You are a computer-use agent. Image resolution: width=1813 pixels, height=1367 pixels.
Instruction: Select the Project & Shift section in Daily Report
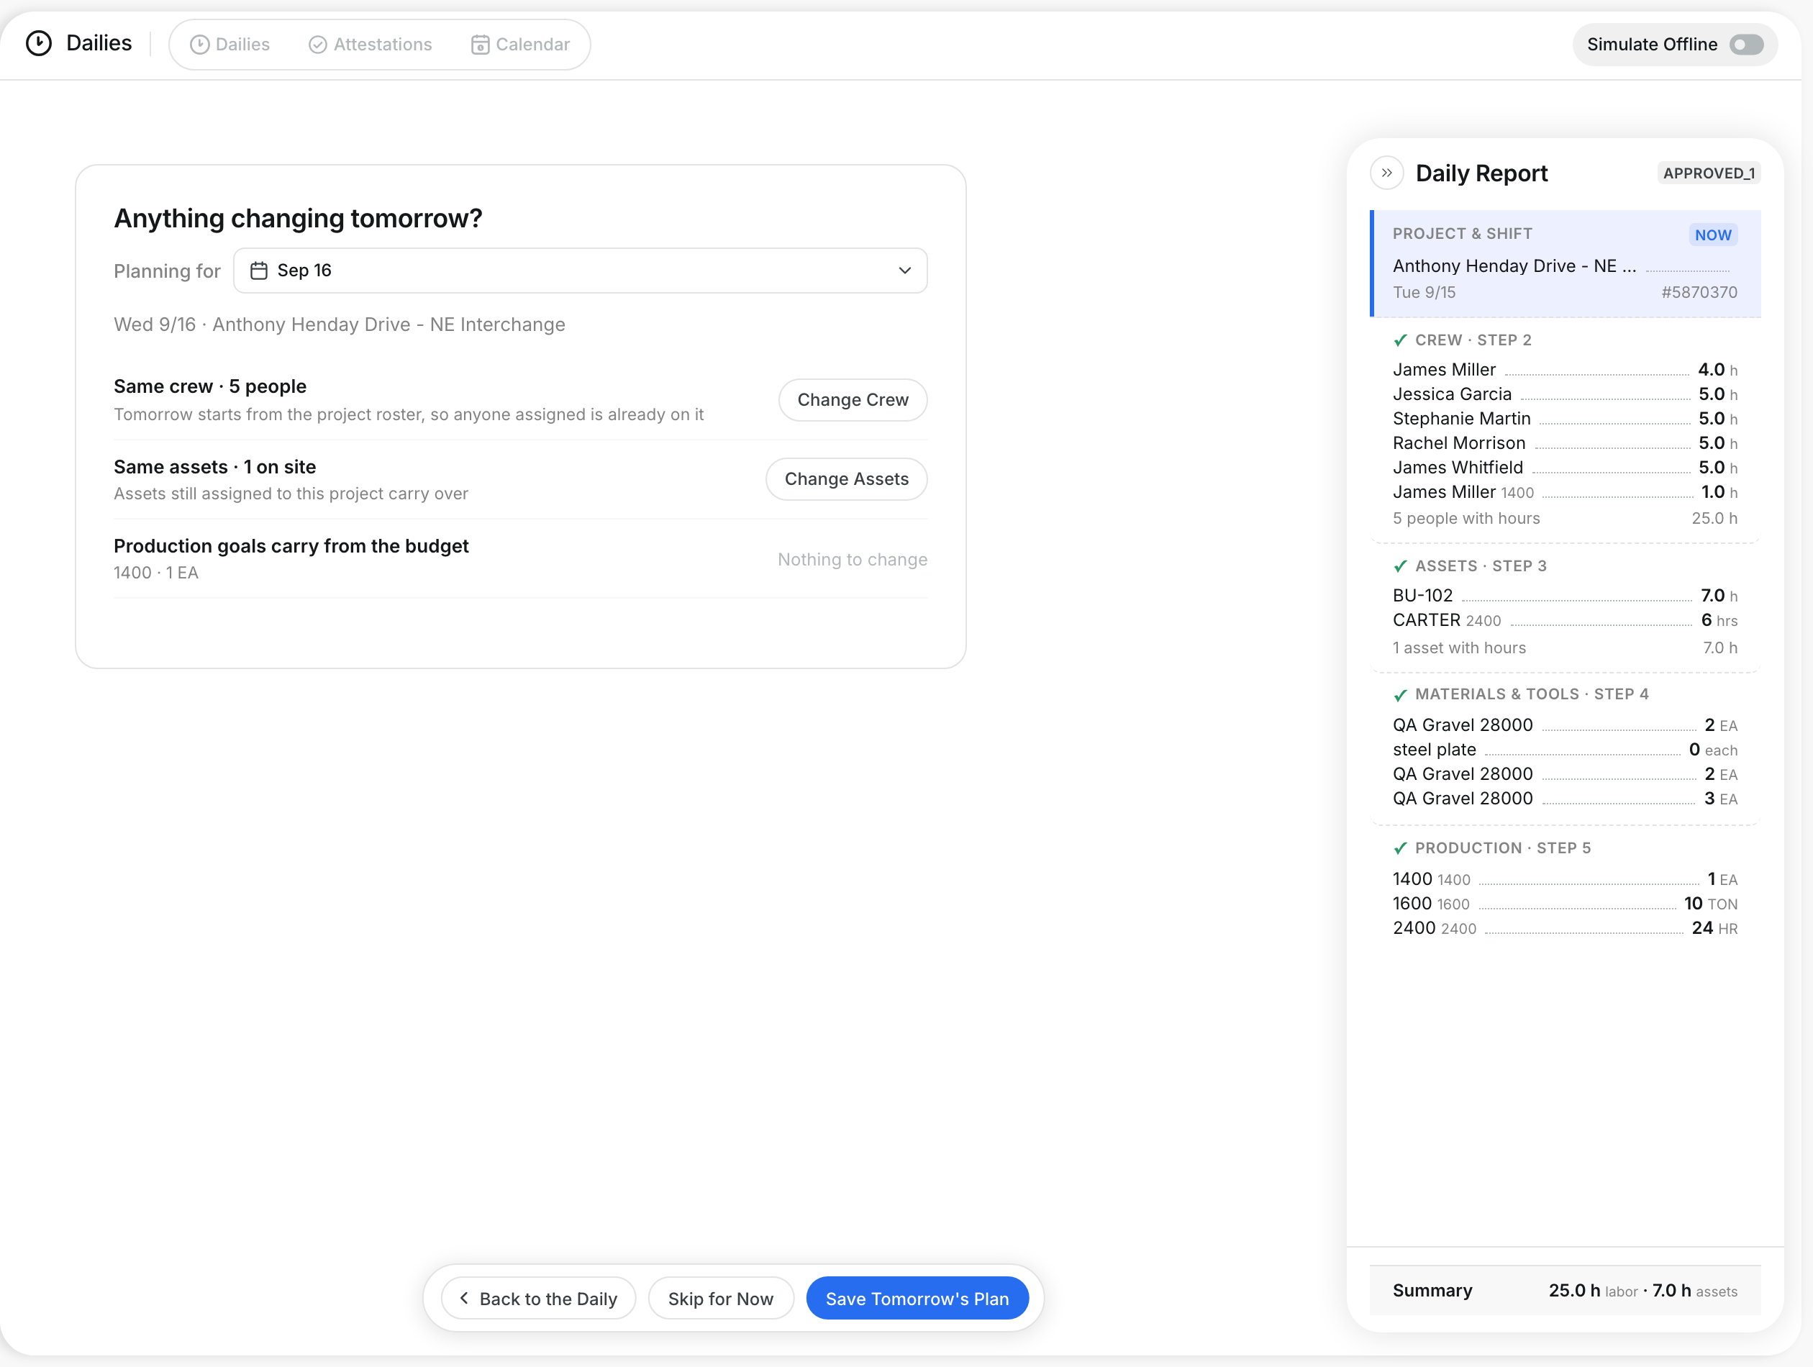pyautogui.click(x=1565, y=264)
